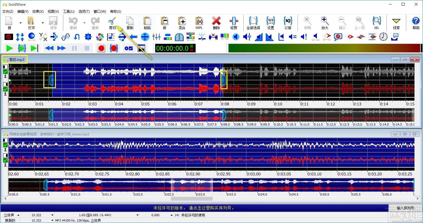The width and height of the screenshot is (423, 223).
Task: Click the Cut (剪切) scissors icon
Action: (112, 21)
